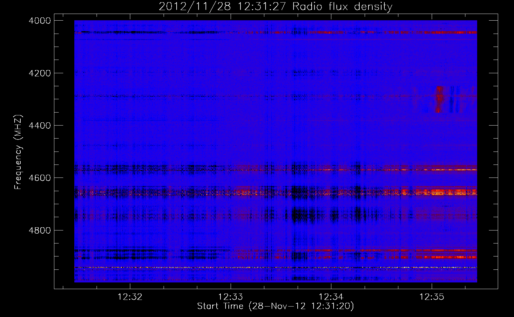Select the 4800 frequency axis label
Viewport: 514px width, 317px height.
point(40,230)
